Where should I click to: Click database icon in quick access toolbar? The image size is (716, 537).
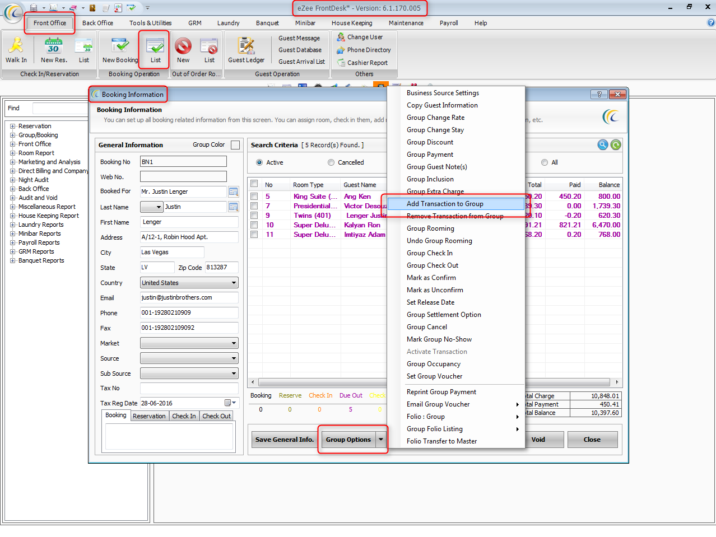pyautogui.click(x=34, y=7)
